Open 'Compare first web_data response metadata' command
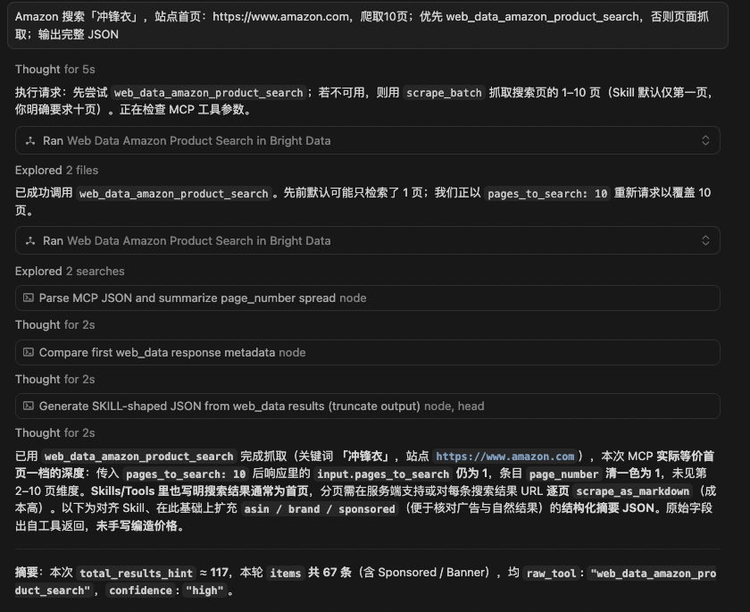Image resolution: width=750 pixels, height=612 pixels. [x=367, y=352]
